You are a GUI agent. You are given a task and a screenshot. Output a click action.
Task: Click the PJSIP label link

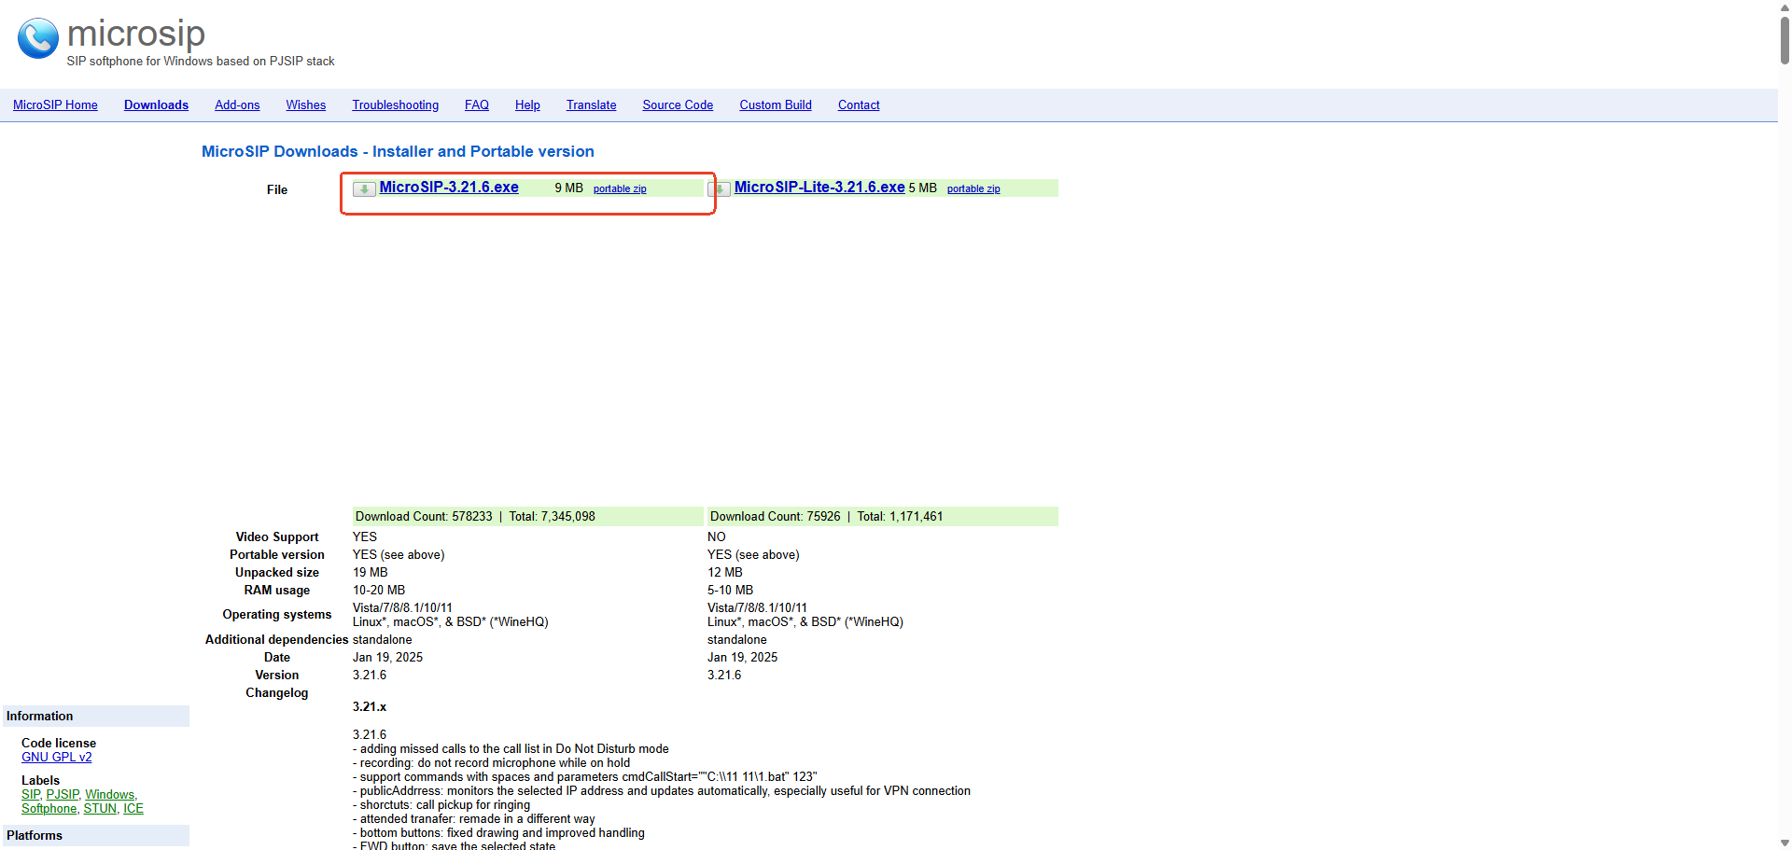click(63, 795)
